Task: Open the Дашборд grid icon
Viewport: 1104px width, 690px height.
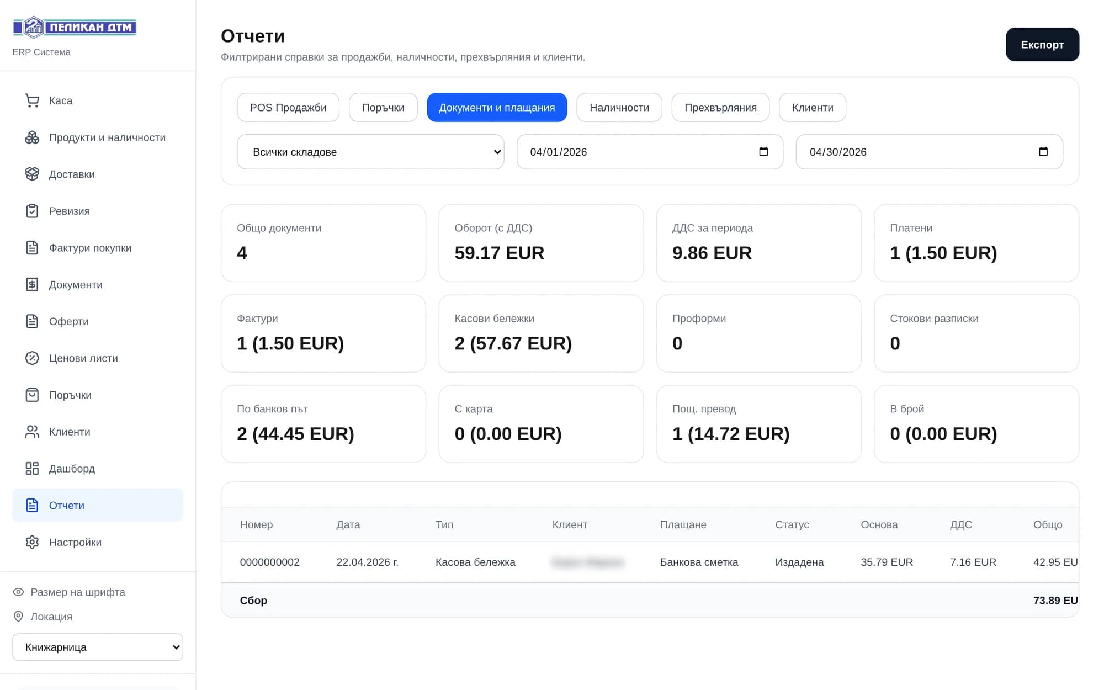Action: 32,469
